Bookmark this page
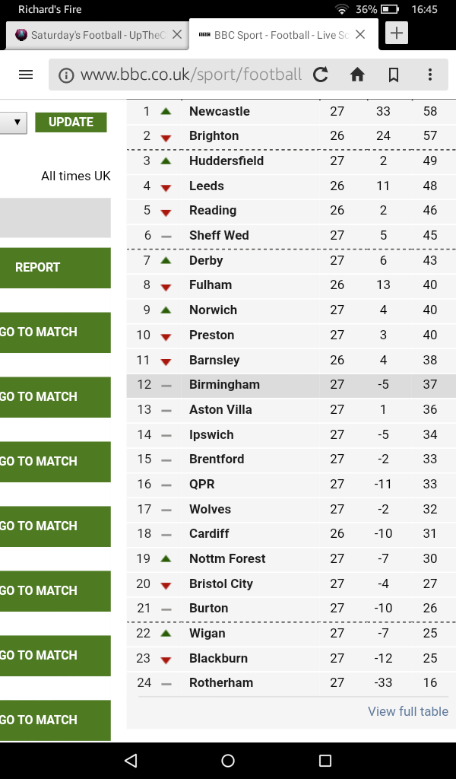 pos(394,75)
